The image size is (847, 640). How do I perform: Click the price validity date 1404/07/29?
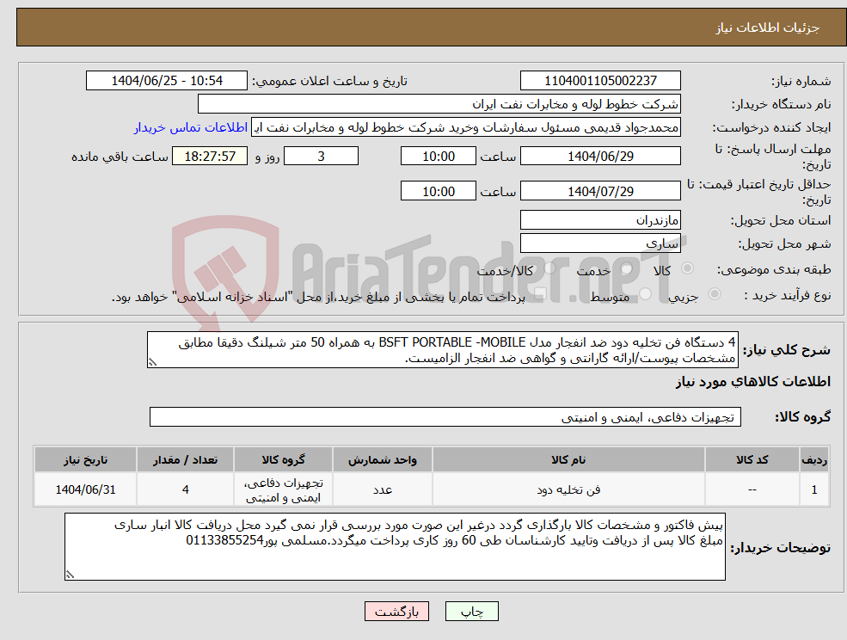point(600,191)
